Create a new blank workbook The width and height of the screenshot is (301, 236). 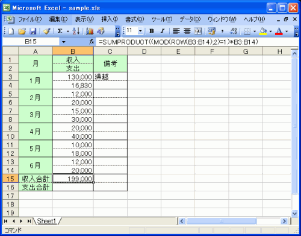pos(11,31)
